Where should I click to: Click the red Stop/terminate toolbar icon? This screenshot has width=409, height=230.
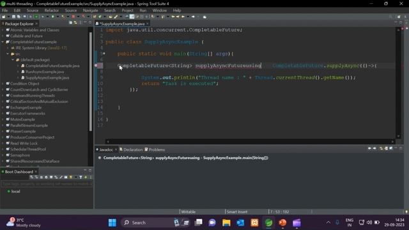[73, 17]
